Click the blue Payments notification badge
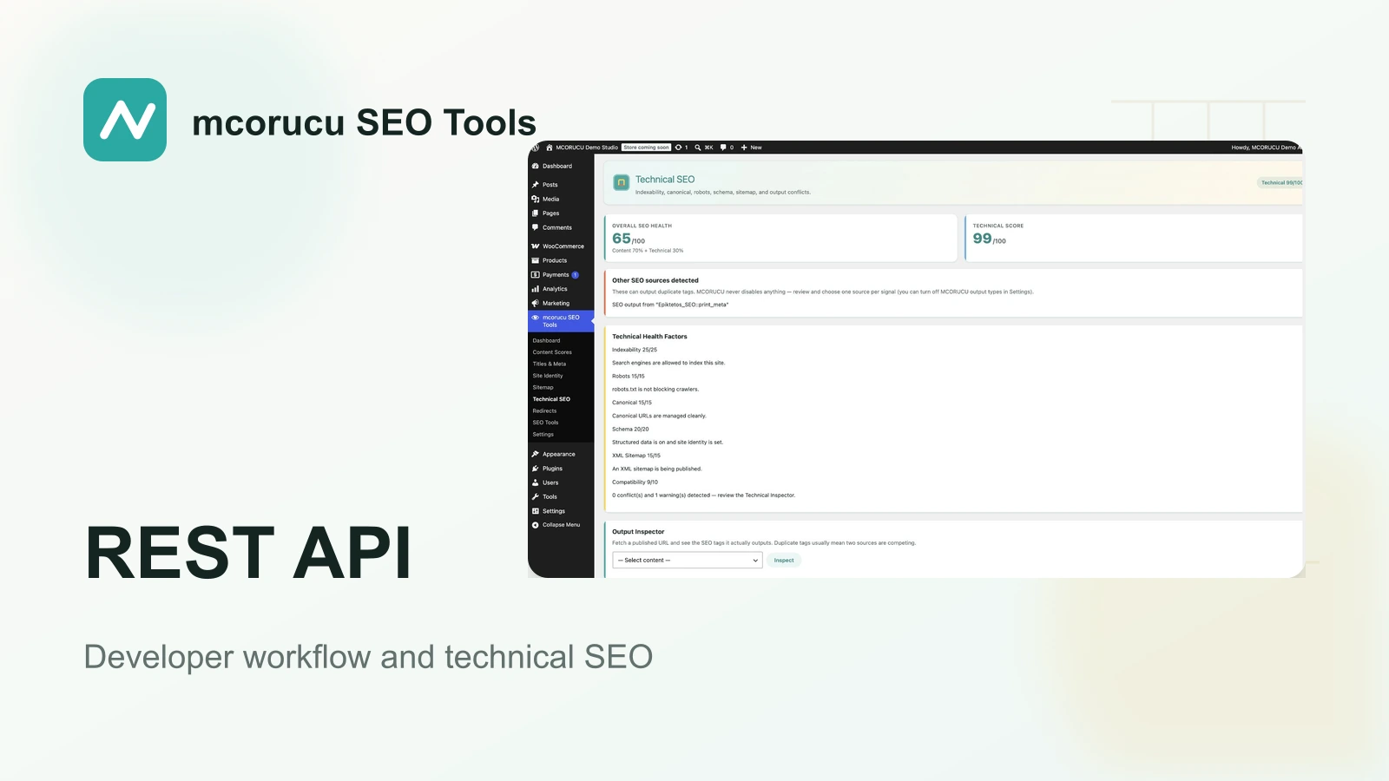This screenshot has width=1389, height=781. click(x=575, y=274)
